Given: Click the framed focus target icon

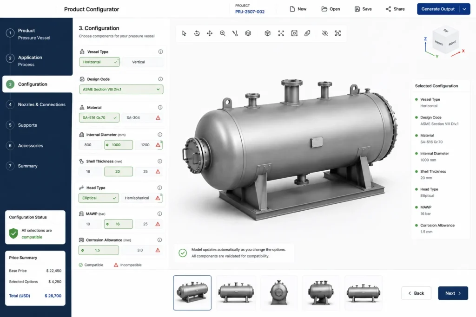Looking at the screenshot, I should point(294,33).
